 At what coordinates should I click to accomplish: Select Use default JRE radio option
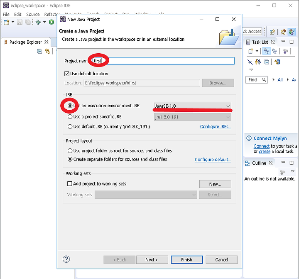point(70,126)
